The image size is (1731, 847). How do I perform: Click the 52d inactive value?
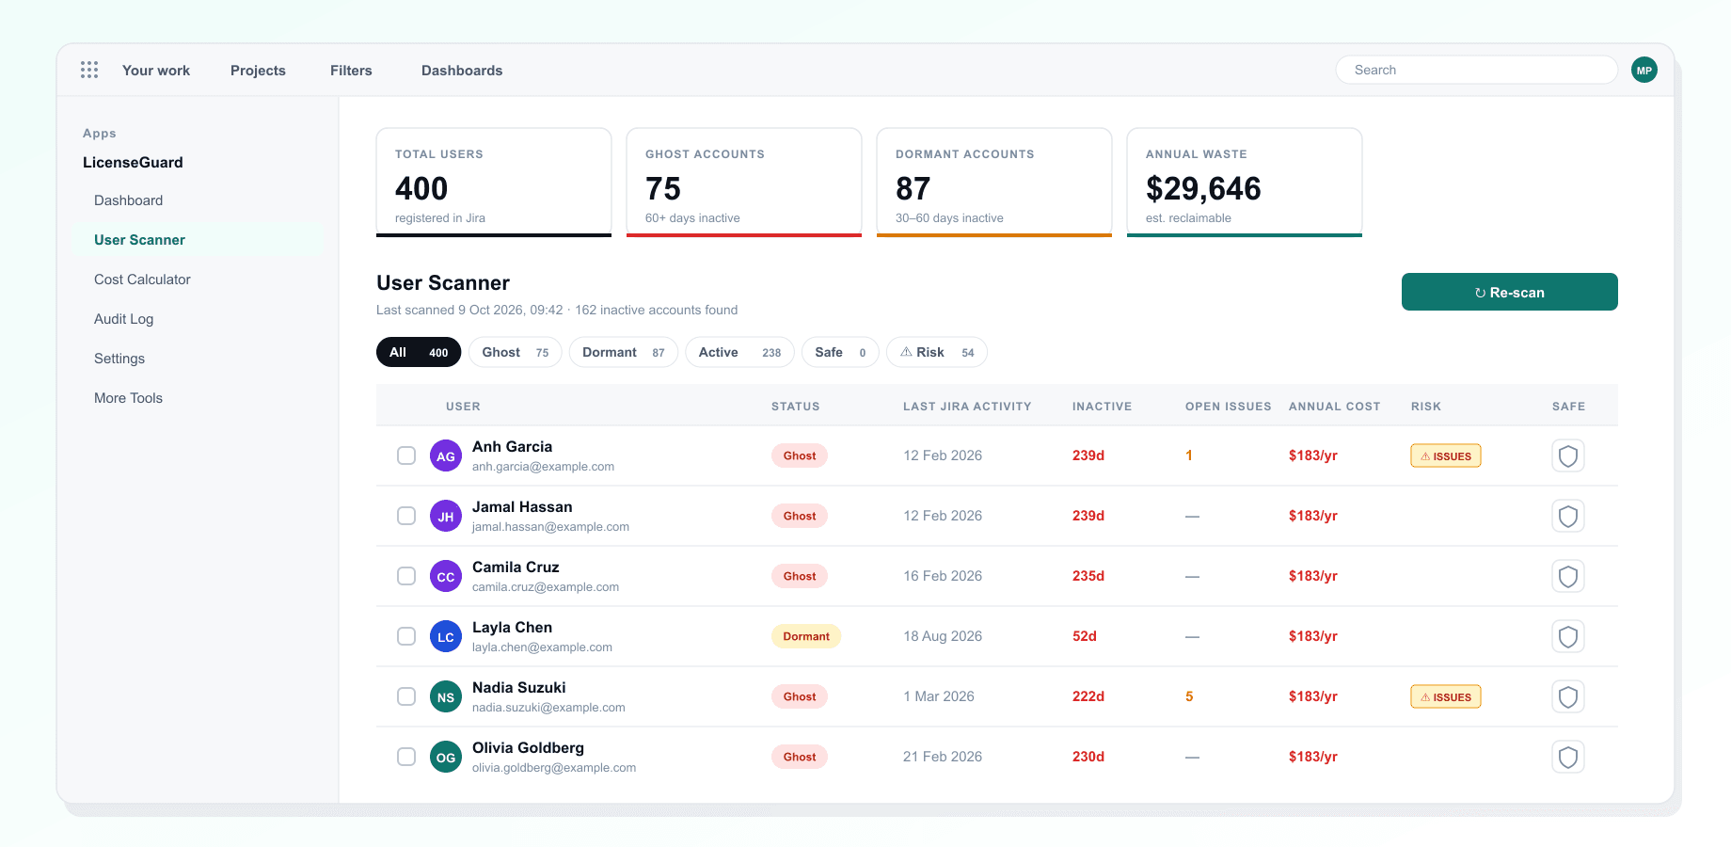click(x=1085, y=636)
